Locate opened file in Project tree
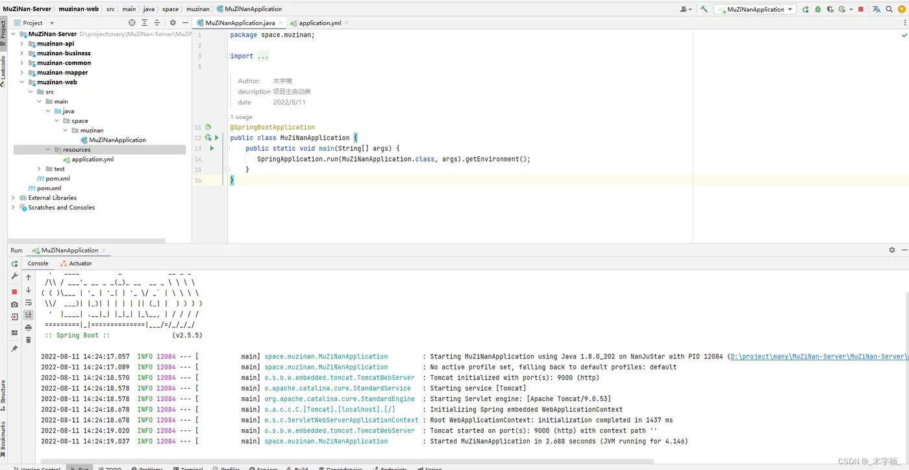909x470 pixels. [x=132, y=23]
